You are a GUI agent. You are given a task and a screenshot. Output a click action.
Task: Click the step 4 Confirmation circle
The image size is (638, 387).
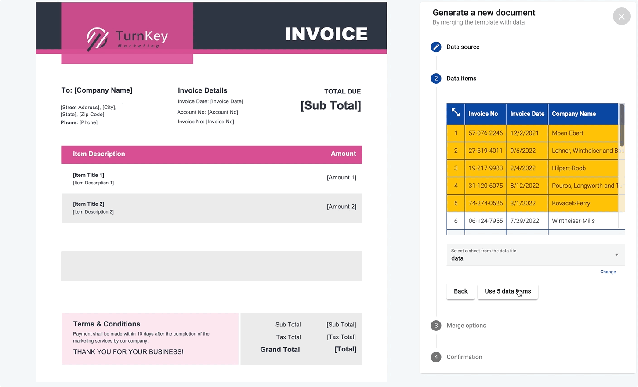pos(436,357)
